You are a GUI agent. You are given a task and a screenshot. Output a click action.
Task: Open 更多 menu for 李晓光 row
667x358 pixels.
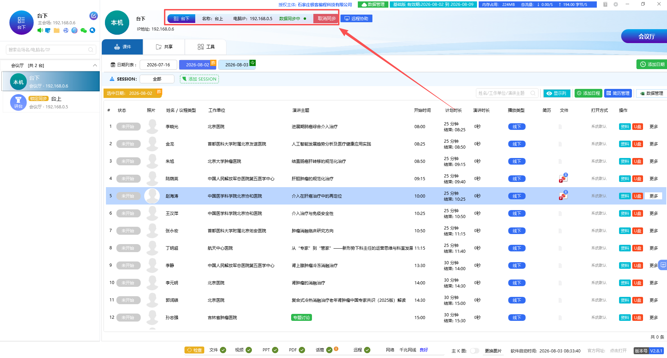[x=653, y=126]
